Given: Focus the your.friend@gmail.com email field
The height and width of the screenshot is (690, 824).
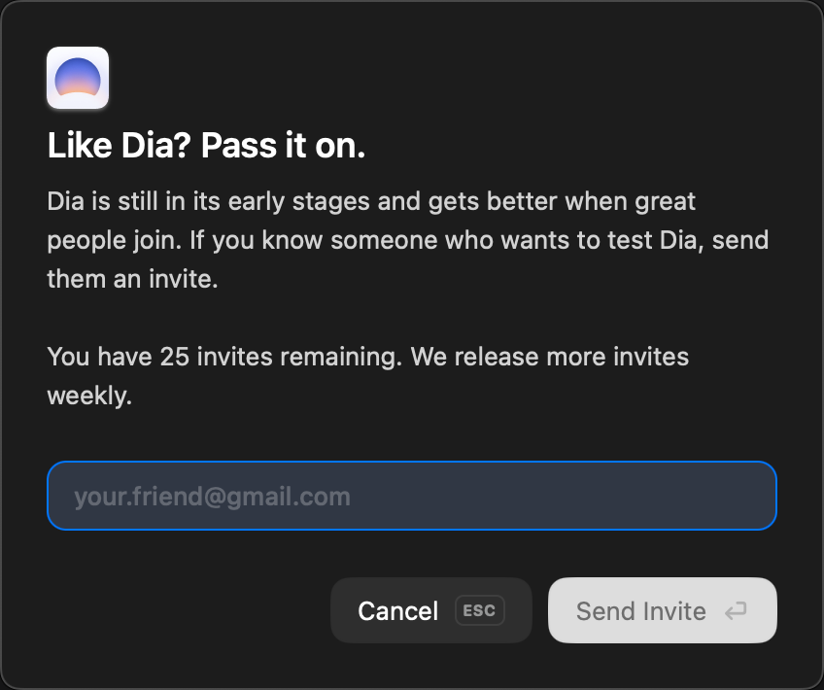Looking at the screenshot, I should pyautogui.click(x=412, y=496).
